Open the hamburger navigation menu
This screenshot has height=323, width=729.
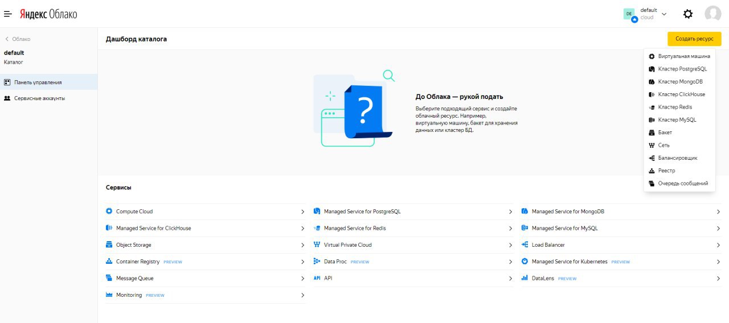[8, 14]
